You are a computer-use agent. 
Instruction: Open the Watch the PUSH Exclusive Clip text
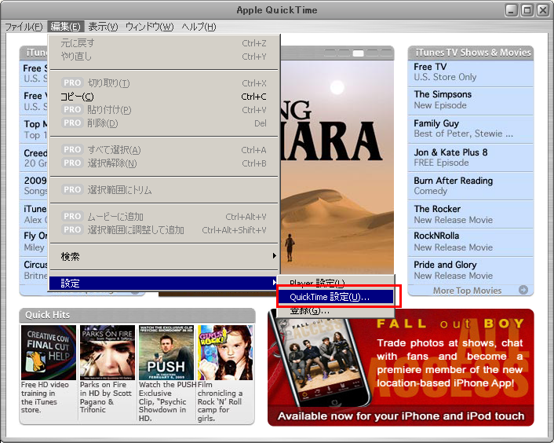pyautogui.click(x=167, y=401)
